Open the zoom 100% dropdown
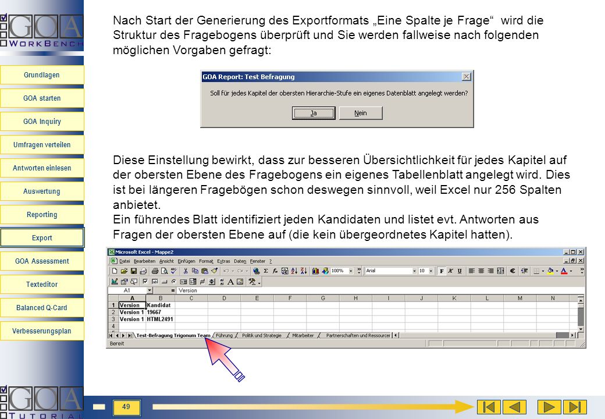Image resolution: width=605 pixels, height=419 pixels. [351, 271]
